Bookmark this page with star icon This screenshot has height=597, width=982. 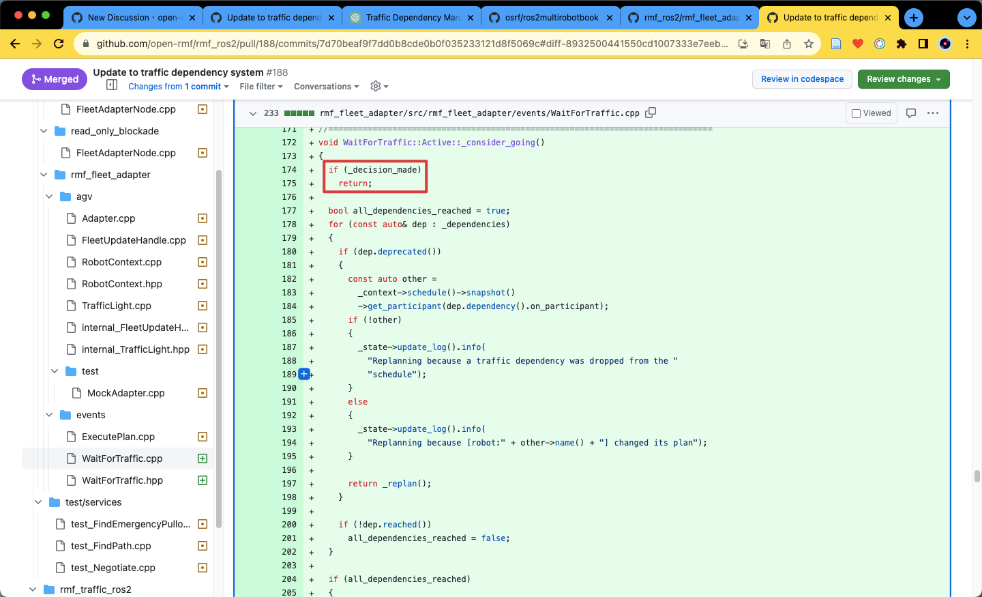[809, 44]
